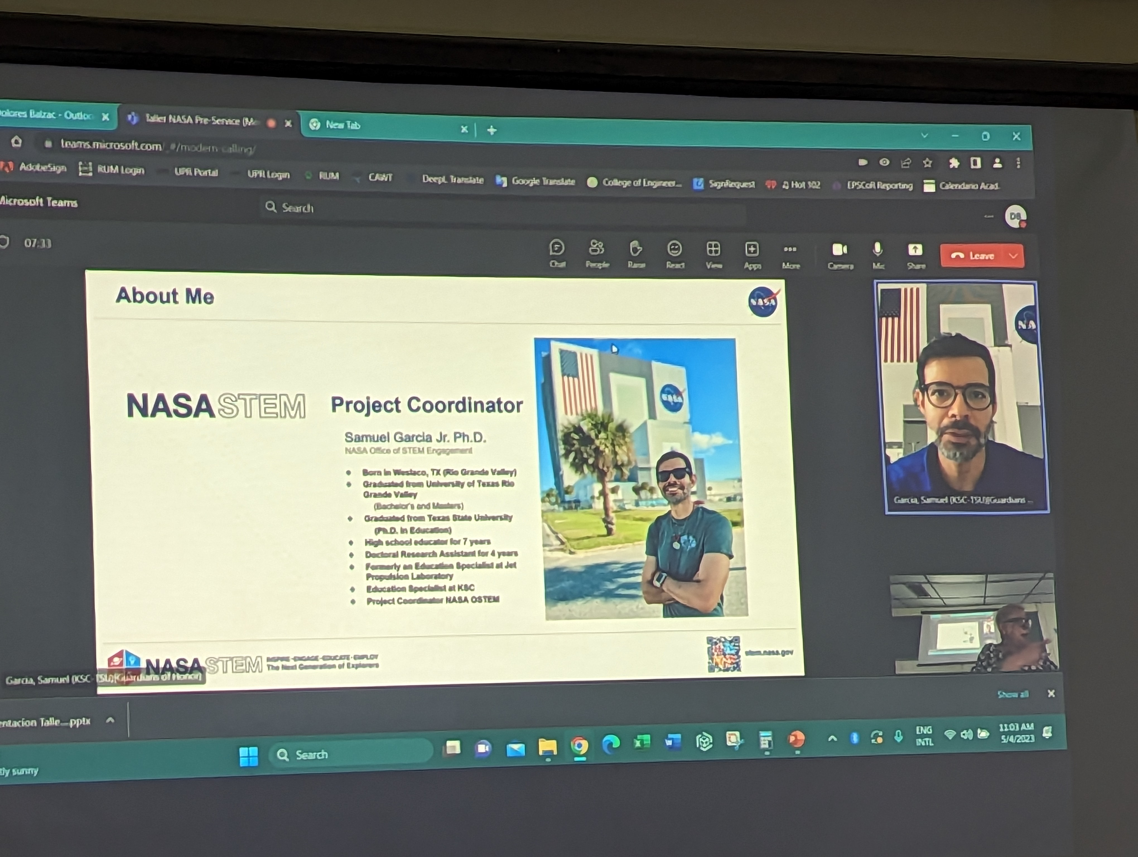The image size is (1138, 857).
Task: Open the React emoji options
Action: [675, 255]
